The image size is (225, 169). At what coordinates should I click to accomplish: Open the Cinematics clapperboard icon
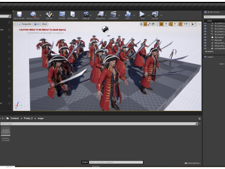113,15
